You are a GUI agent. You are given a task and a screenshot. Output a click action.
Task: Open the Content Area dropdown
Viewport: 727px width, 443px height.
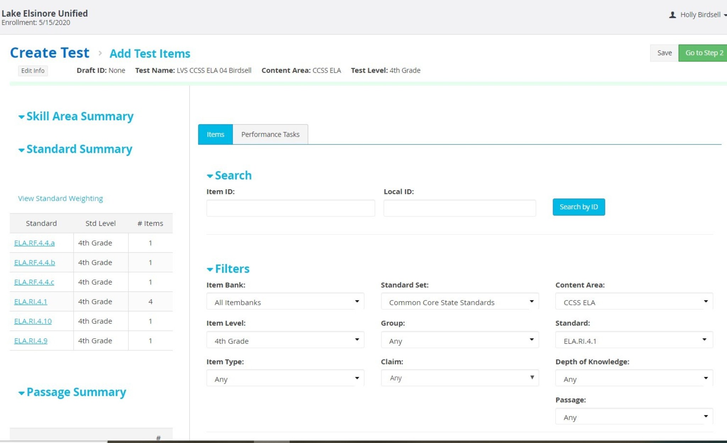coord(634,302)
